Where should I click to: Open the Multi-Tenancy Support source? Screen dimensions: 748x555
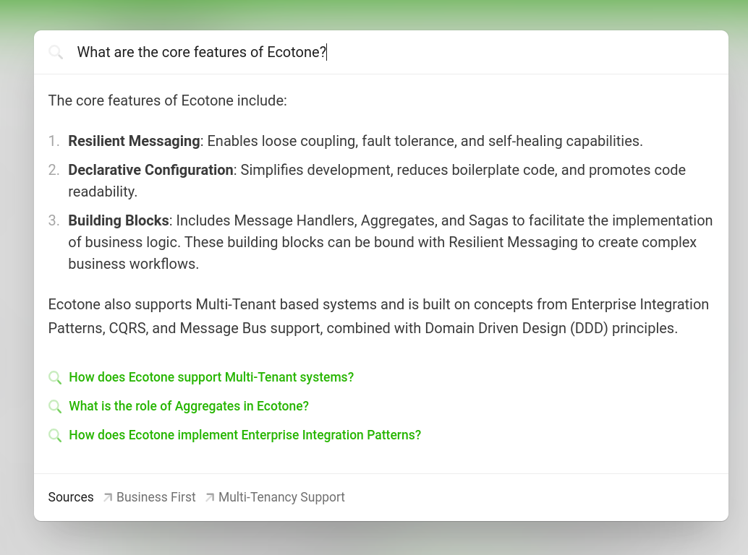click(x=281, y=497)
